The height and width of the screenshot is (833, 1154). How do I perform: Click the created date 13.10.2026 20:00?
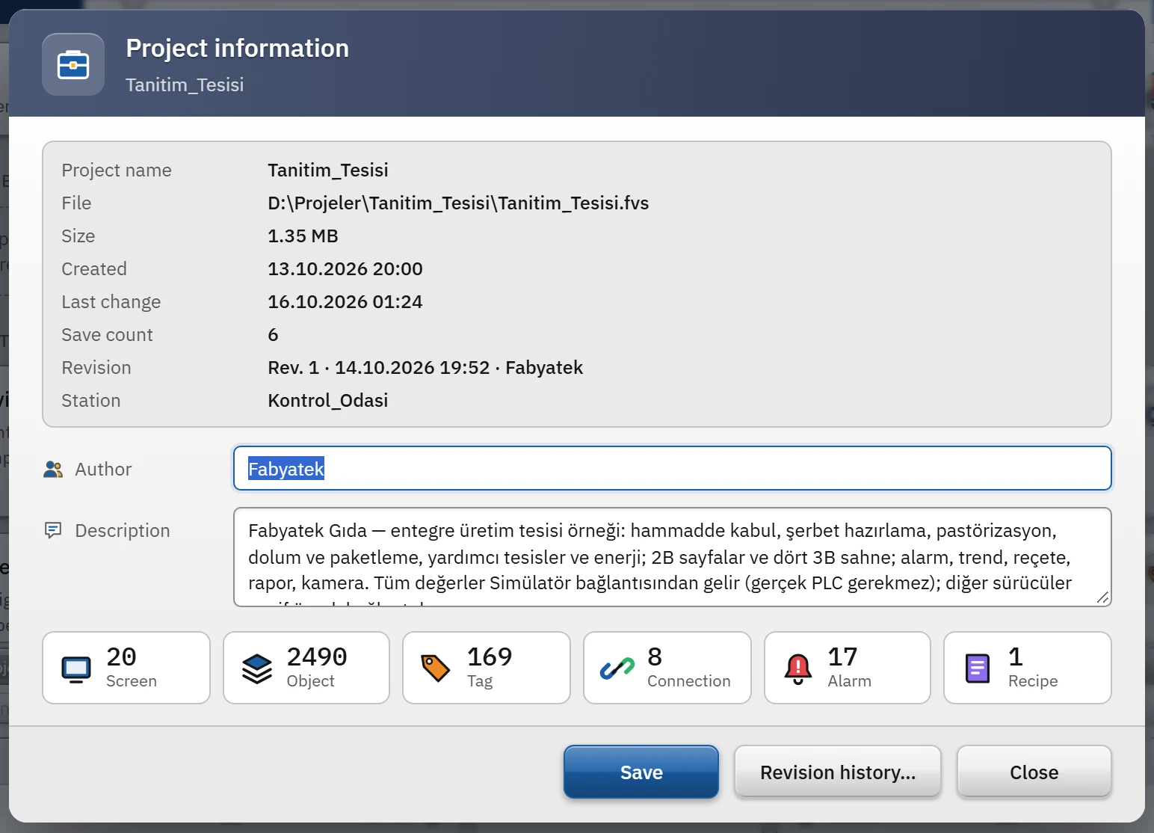pyautogui.click(x=345, y=269)
